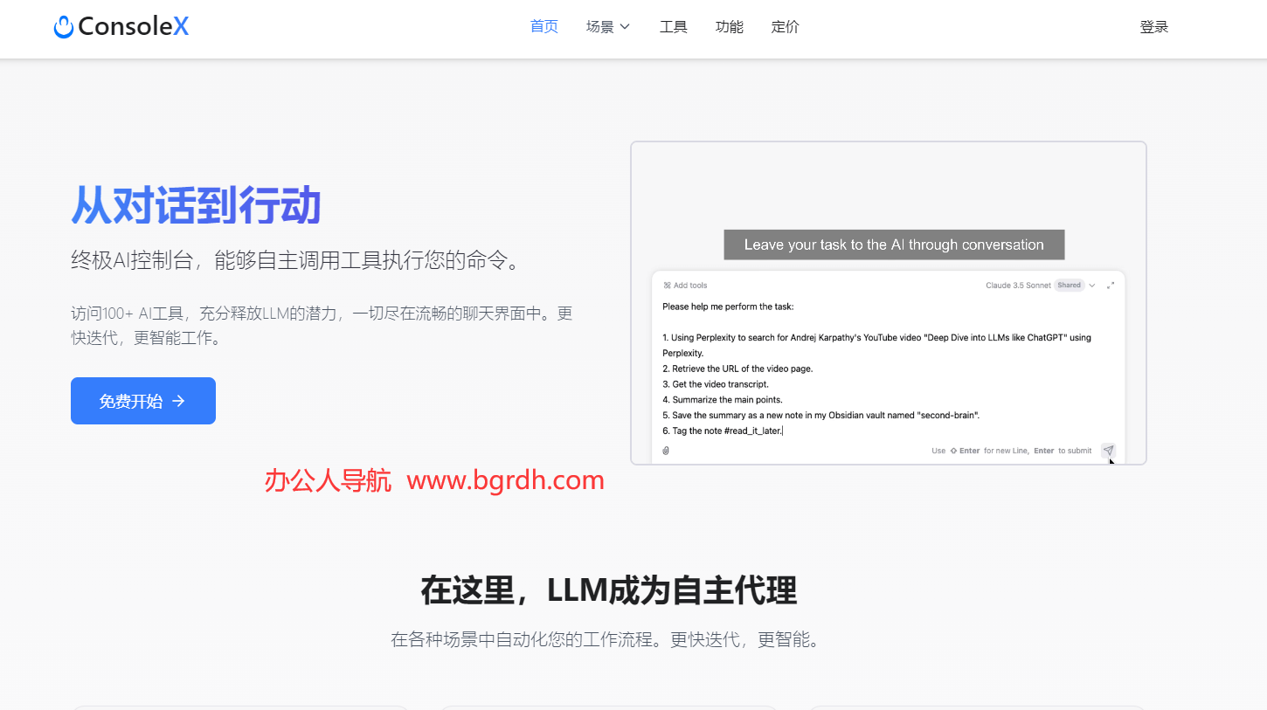Viewport: 1267px width, 710px height.
Task: Click the blue droplet logo mark
Action: click(x=63, y=26)
